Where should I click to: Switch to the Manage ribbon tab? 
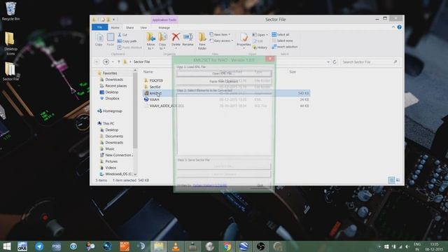click(164, 27)
